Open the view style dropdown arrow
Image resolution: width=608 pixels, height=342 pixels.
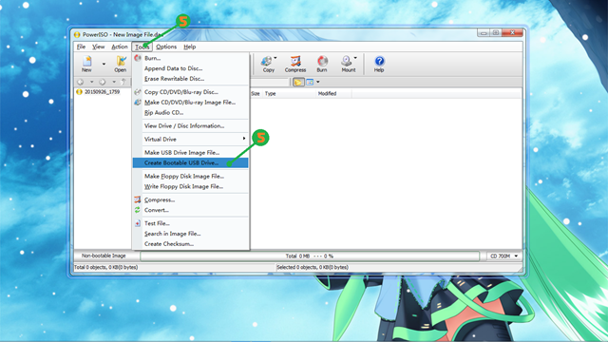pos(318,82)
